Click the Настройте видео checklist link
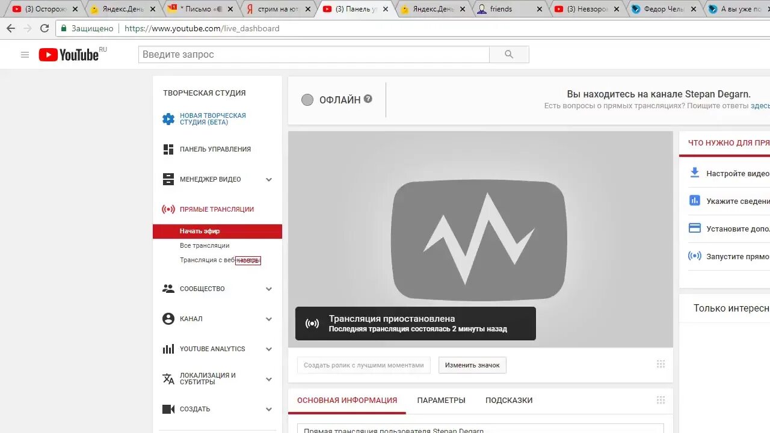 pos(738,173)
